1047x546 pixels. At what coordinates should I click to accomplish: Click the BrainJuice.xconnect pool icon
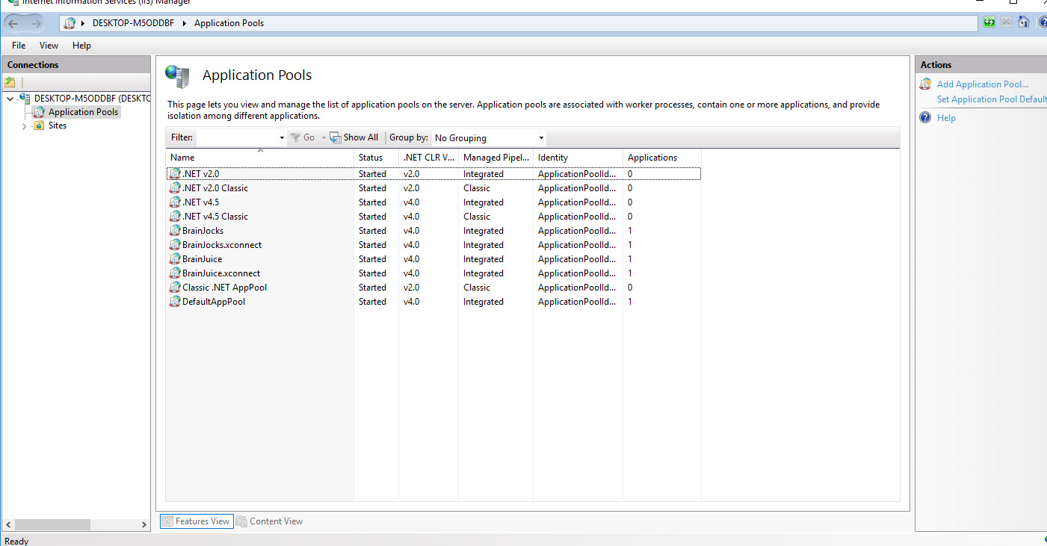coord(176,273)
